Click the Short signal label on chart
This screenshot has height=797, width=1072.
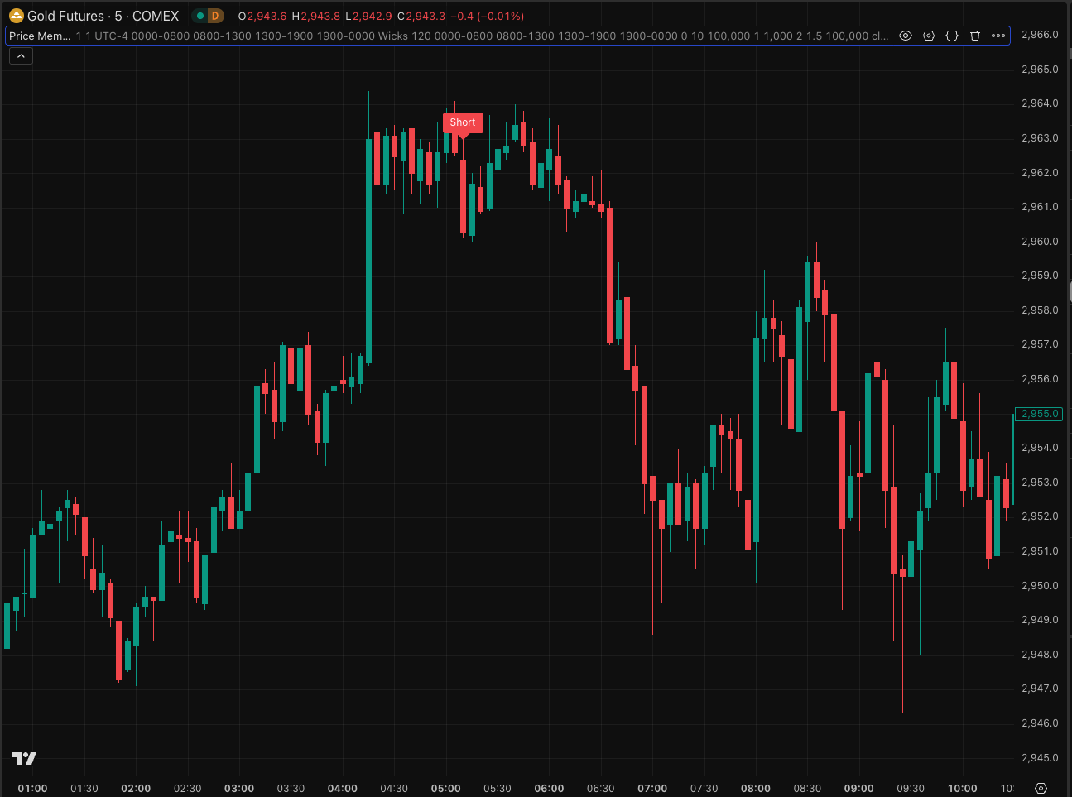click(x=463, y=122)
